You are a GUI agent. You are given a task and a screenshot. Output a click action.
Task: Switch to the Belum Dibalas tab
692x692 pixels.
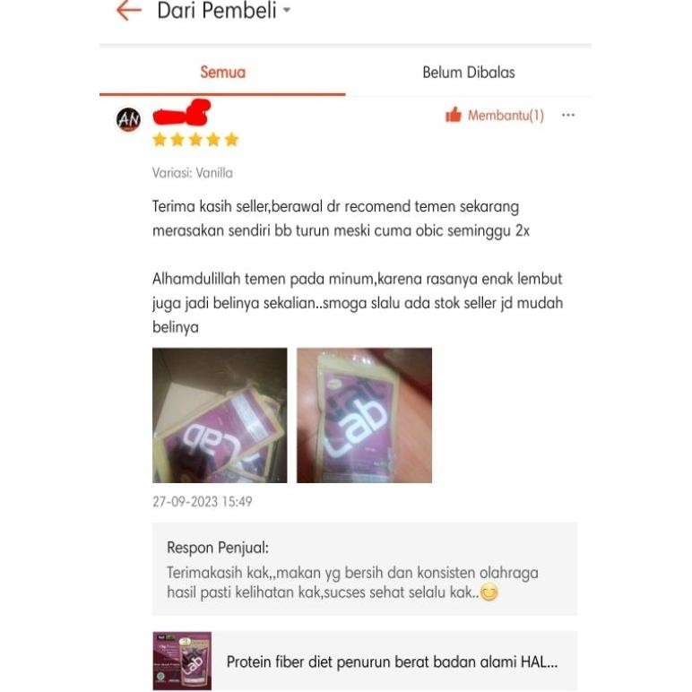point(469,72)
